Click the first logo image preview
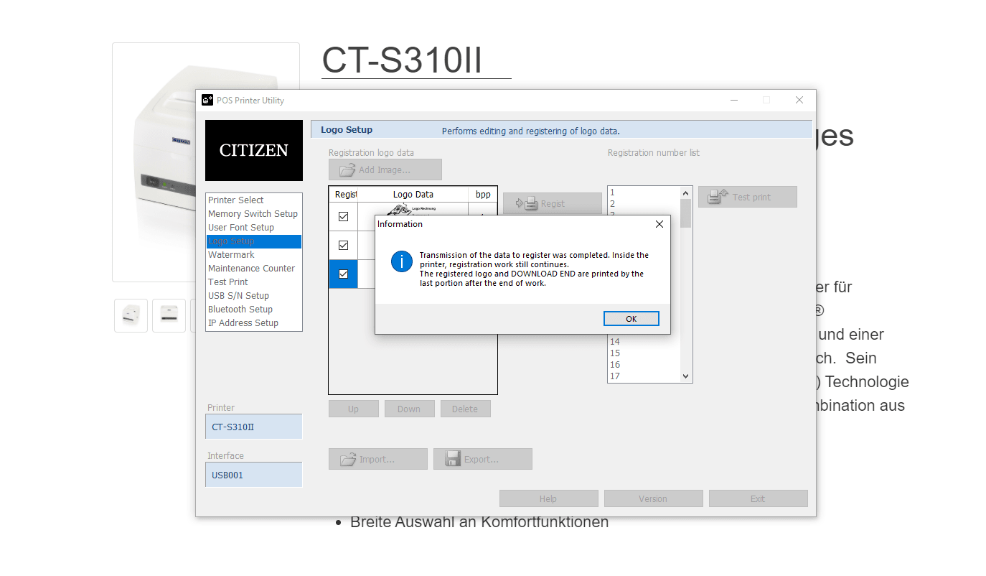 pyautogui.click(x=413, y=210)
